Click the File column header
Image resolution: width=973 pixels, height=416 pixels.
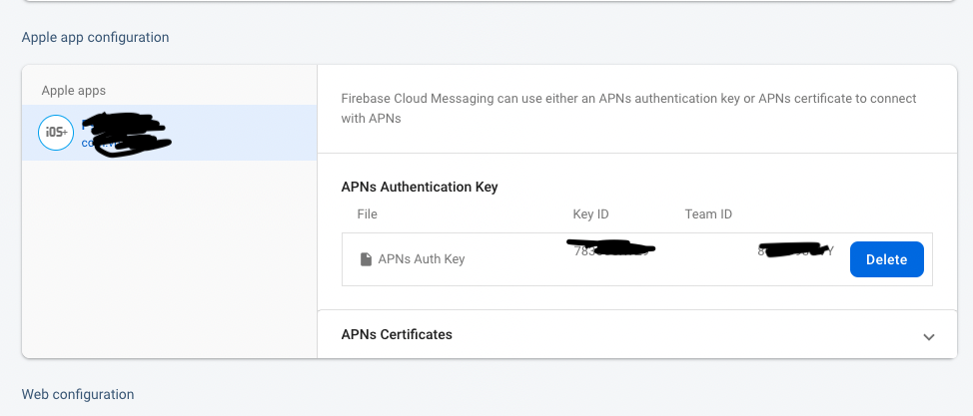point(367,214)
